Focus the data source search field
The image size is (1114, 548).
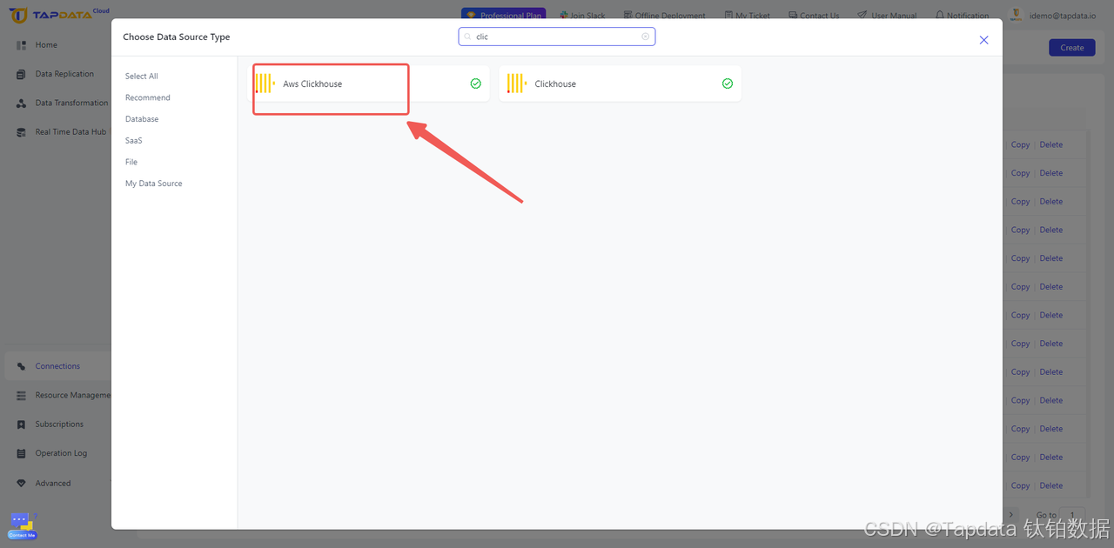pyautogui.click(x=557, y=37)
